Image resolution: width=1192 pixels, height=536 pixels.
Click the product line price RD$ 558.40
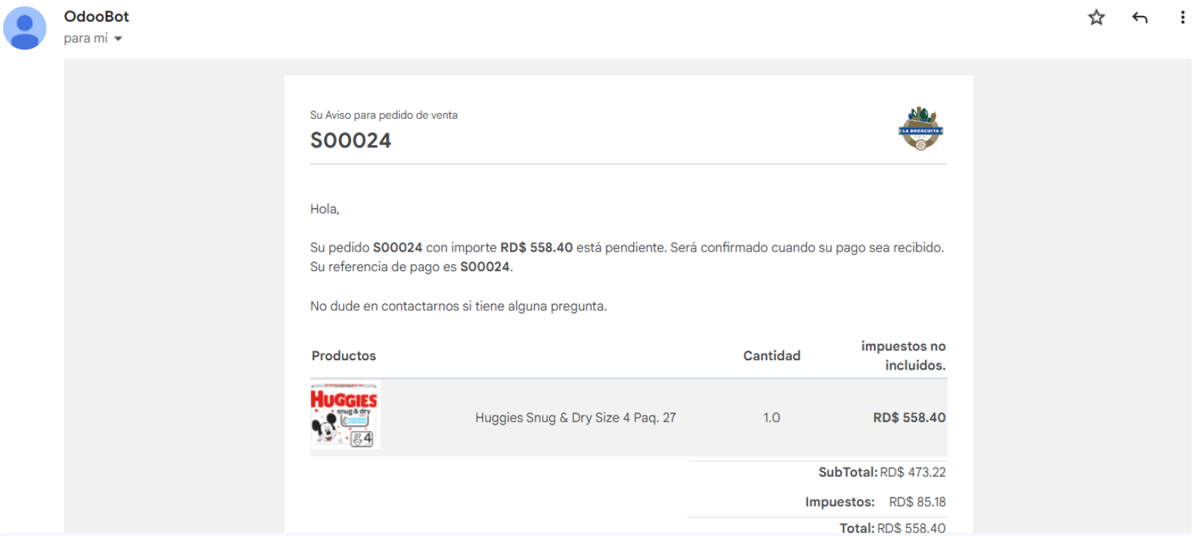pos(909,417)
